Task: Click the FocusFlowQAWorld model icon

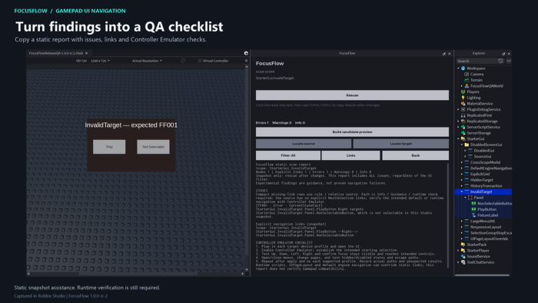Action: (467, 86)
